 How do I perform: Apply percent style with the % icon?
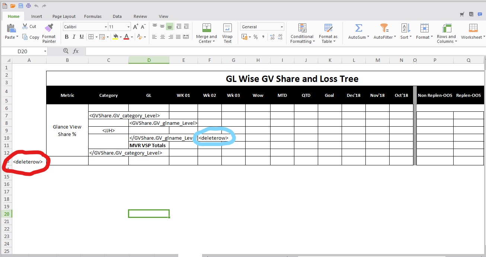coord(256,37)
